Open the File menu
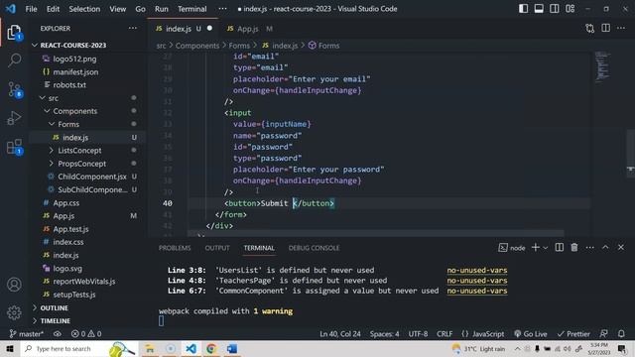The width and height of the screenshot is (635, 357). tap(31, 9)
